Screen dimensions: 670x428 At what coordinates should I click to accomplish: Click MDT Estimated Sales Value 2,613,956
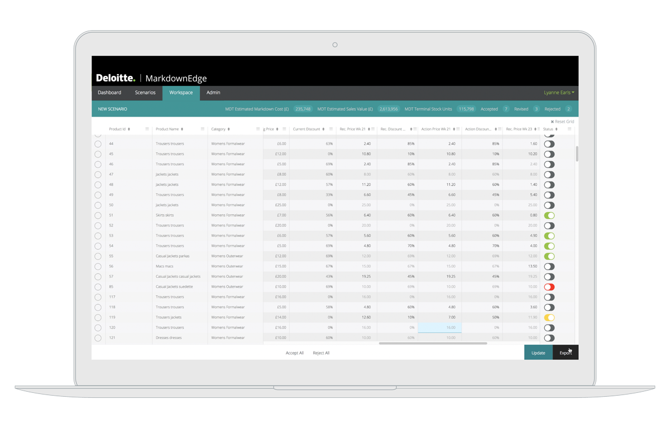[x=388, y=109]
